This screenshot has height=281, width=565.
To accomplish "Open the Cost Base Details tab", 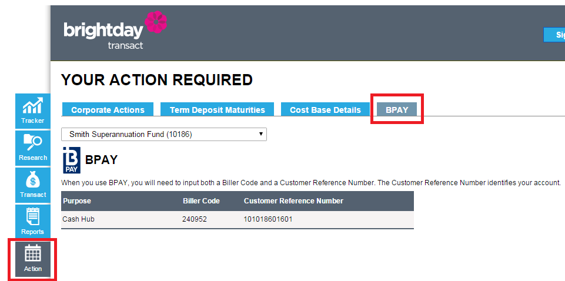I will (x=325, y=110).
